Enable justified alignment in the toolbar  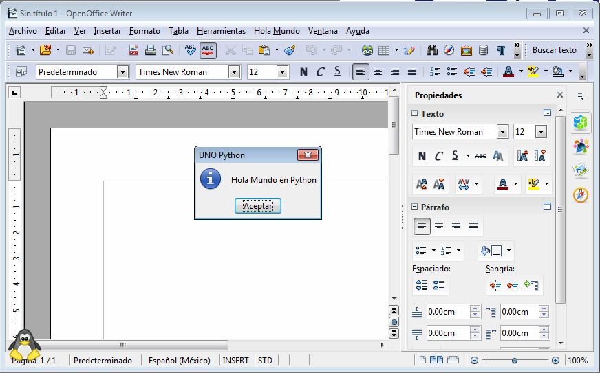click(412, 71)
